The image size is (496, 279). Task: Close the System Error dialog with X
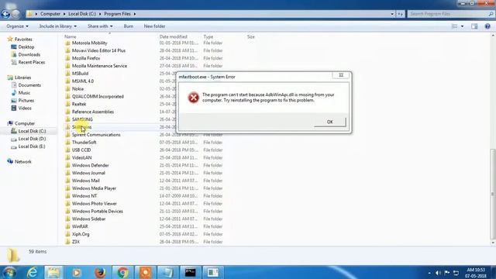point(341,75)
